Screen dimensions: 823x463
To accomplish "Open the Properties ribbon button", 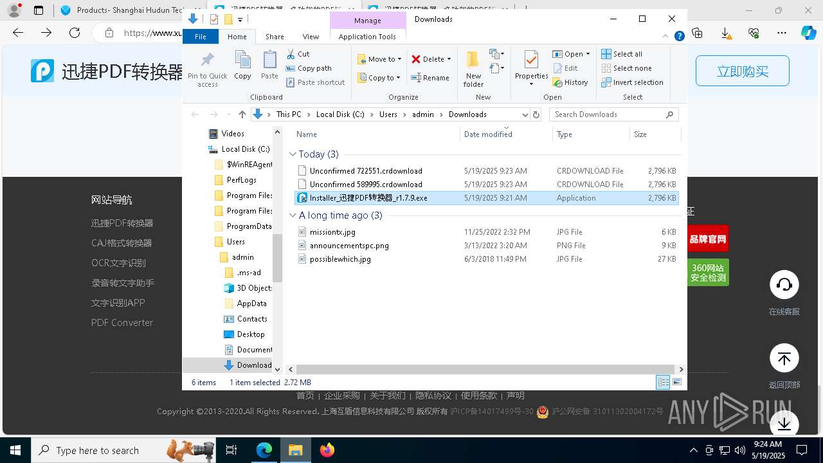I will [531, 69].
